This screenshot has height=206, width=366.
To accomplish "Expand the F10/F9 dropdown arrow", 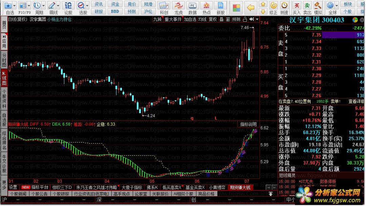I will point(29,5).
